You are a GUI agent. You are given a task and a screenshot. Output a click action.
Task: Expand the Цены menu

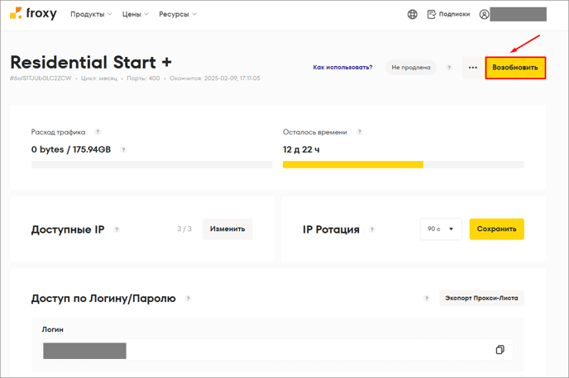136,14
